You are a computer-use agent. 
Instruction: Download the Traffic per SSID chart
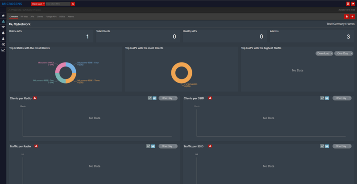click(210, 146)
